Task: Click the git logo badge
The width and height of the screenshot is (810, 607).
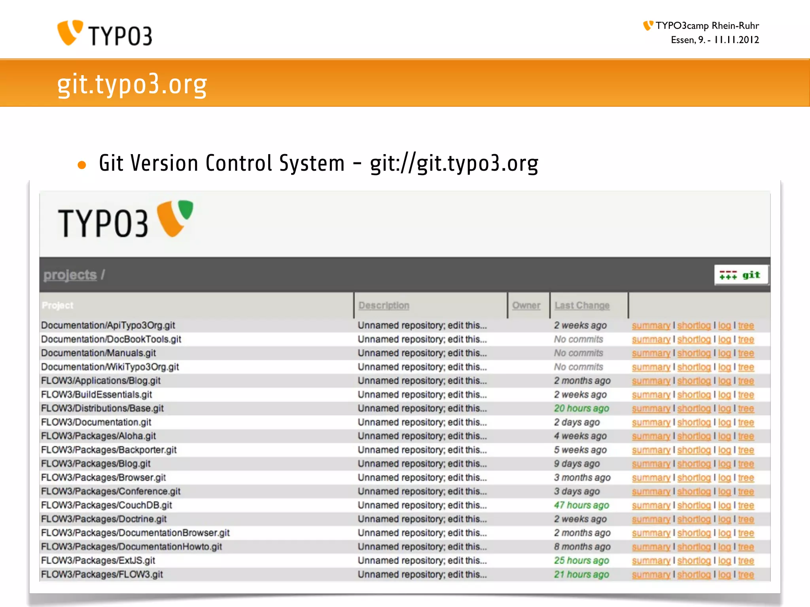Action: 741,275
